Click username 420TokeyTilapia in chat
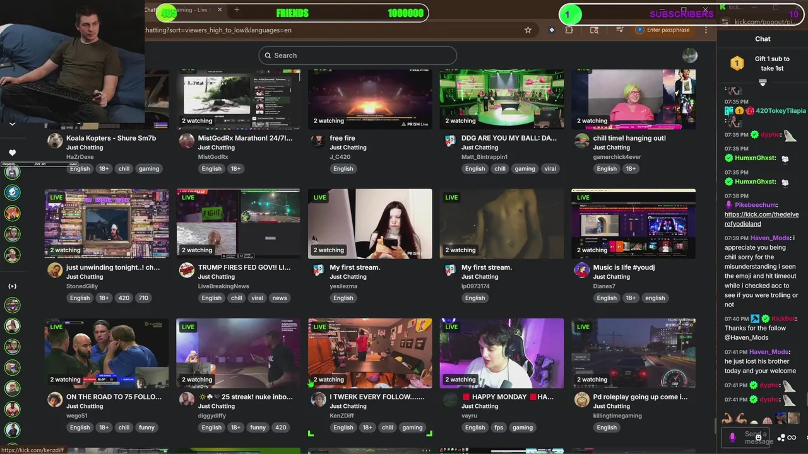The image size is (808, 454). 781,111
